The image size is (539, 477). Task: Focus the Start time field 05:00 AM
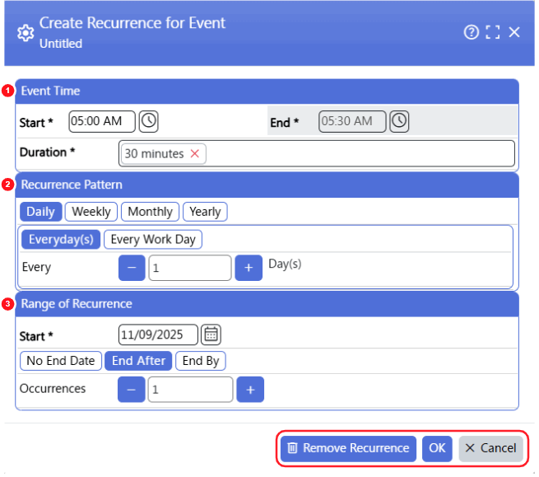point(102,121)
